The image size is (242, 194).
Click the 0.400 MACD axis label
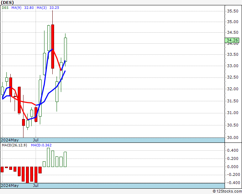[x=233, y=150]
